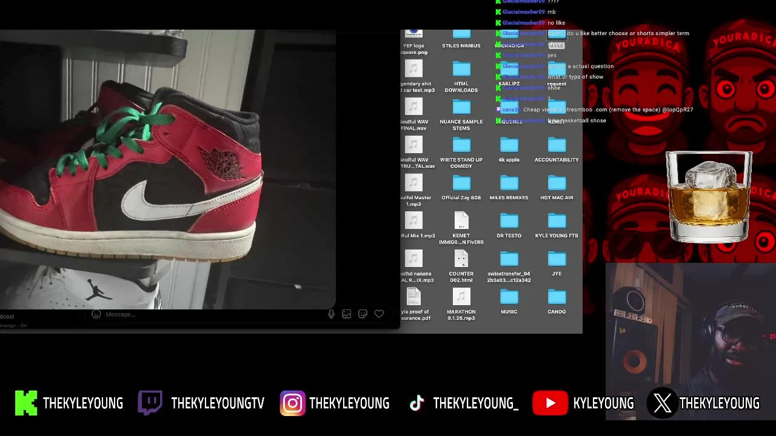The image size is (776, 436).
Task: Send a heart using the heart icon
Action: 379,314
